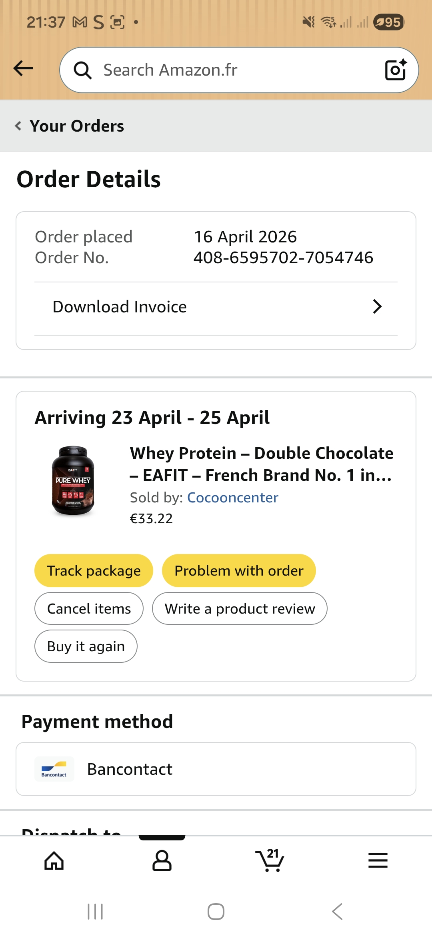Open the hamburger menu tab
432x936 pixels.
coord(378,861)
